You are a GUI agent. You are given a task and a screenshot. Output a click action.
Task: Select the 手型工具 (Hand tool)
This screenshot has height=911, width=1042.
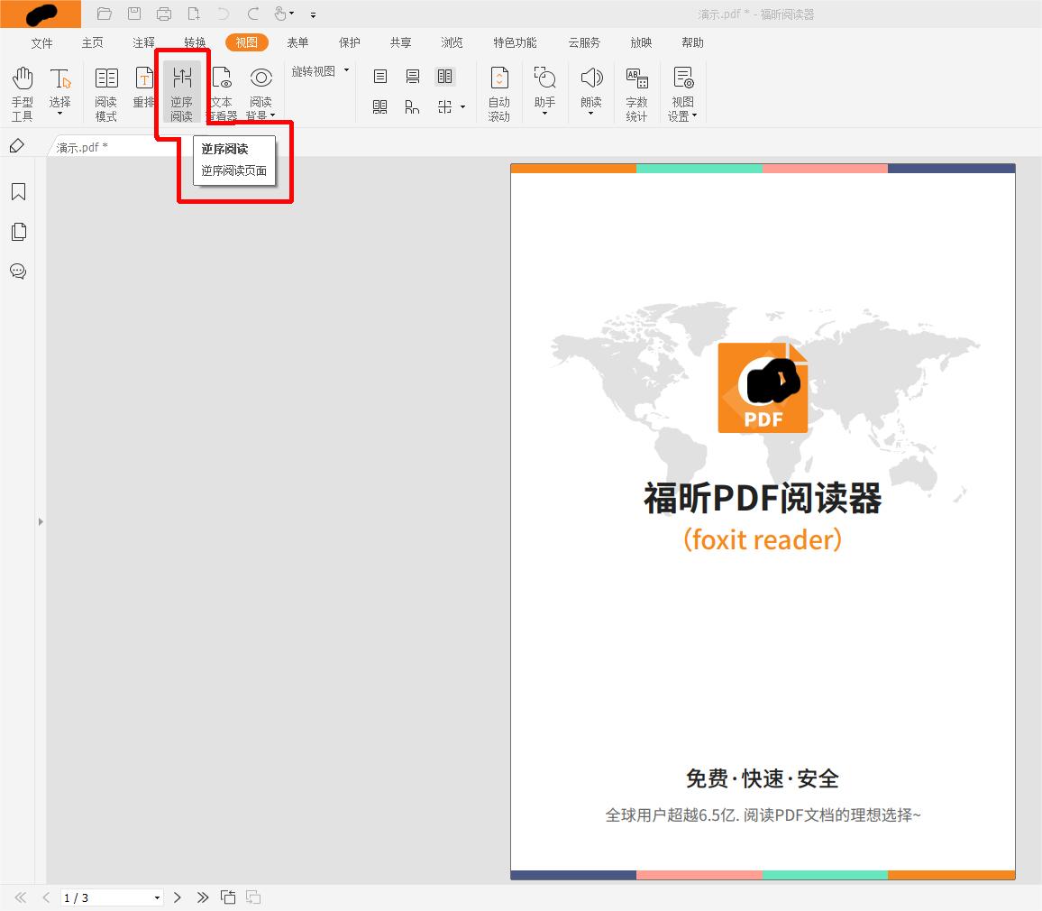point(22,90)
